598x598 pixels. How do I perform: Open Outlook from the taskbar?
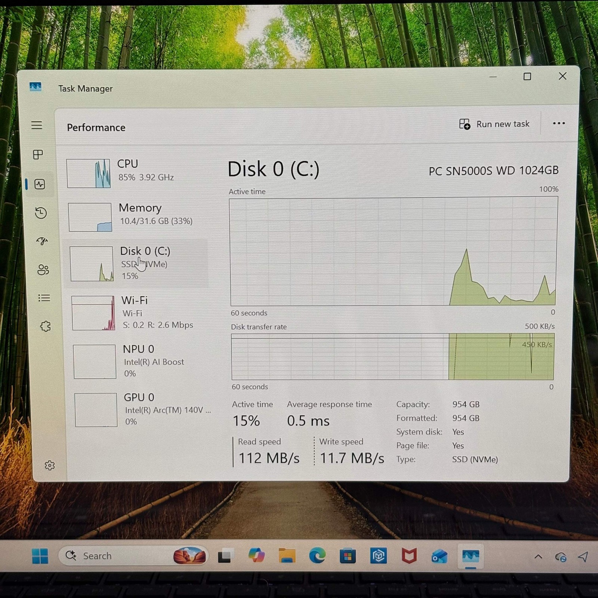pyautogui.click(x=440, y=557)
